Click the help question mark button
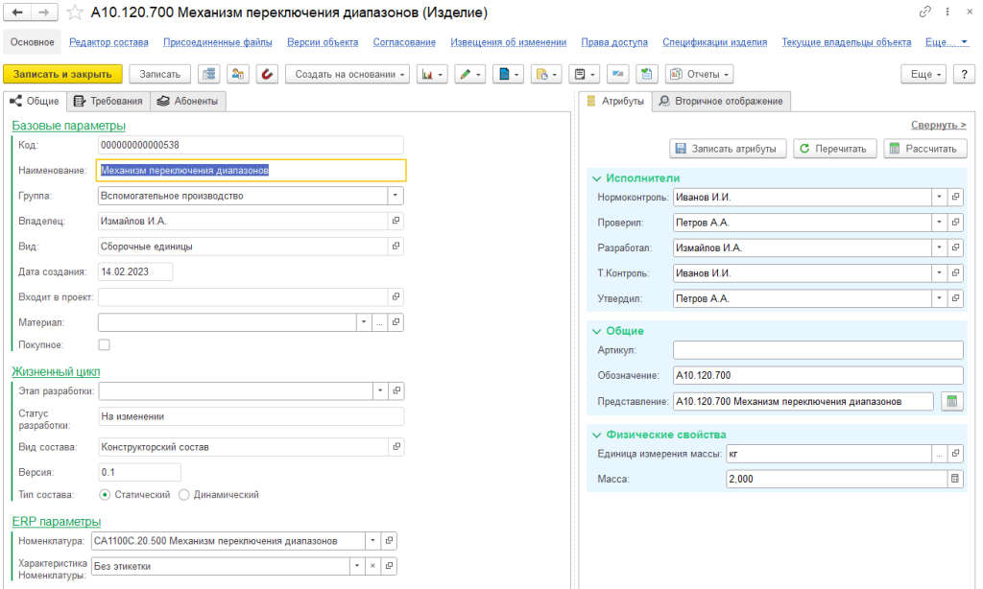 point(963,74)
